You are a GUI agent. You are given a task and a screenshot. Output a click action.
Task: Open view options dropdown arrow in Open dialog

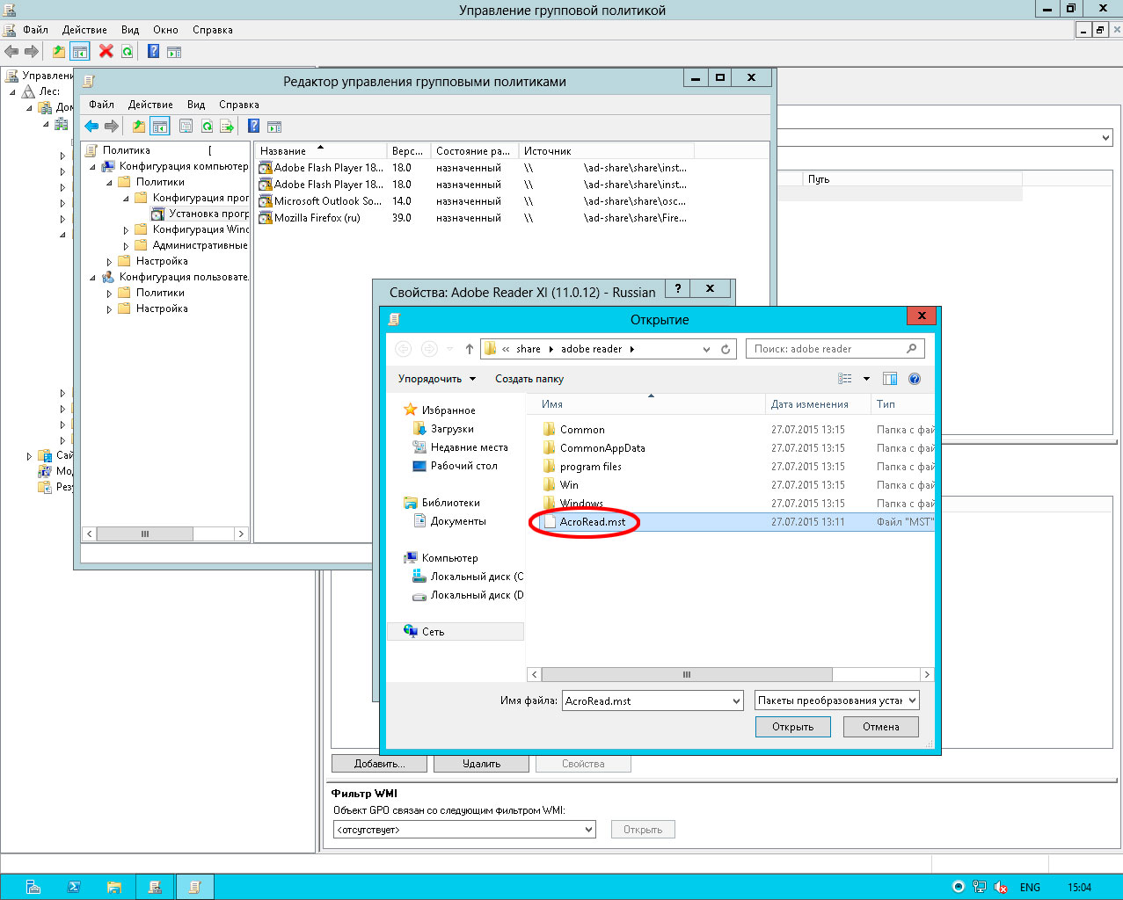[x=866, y=379]
